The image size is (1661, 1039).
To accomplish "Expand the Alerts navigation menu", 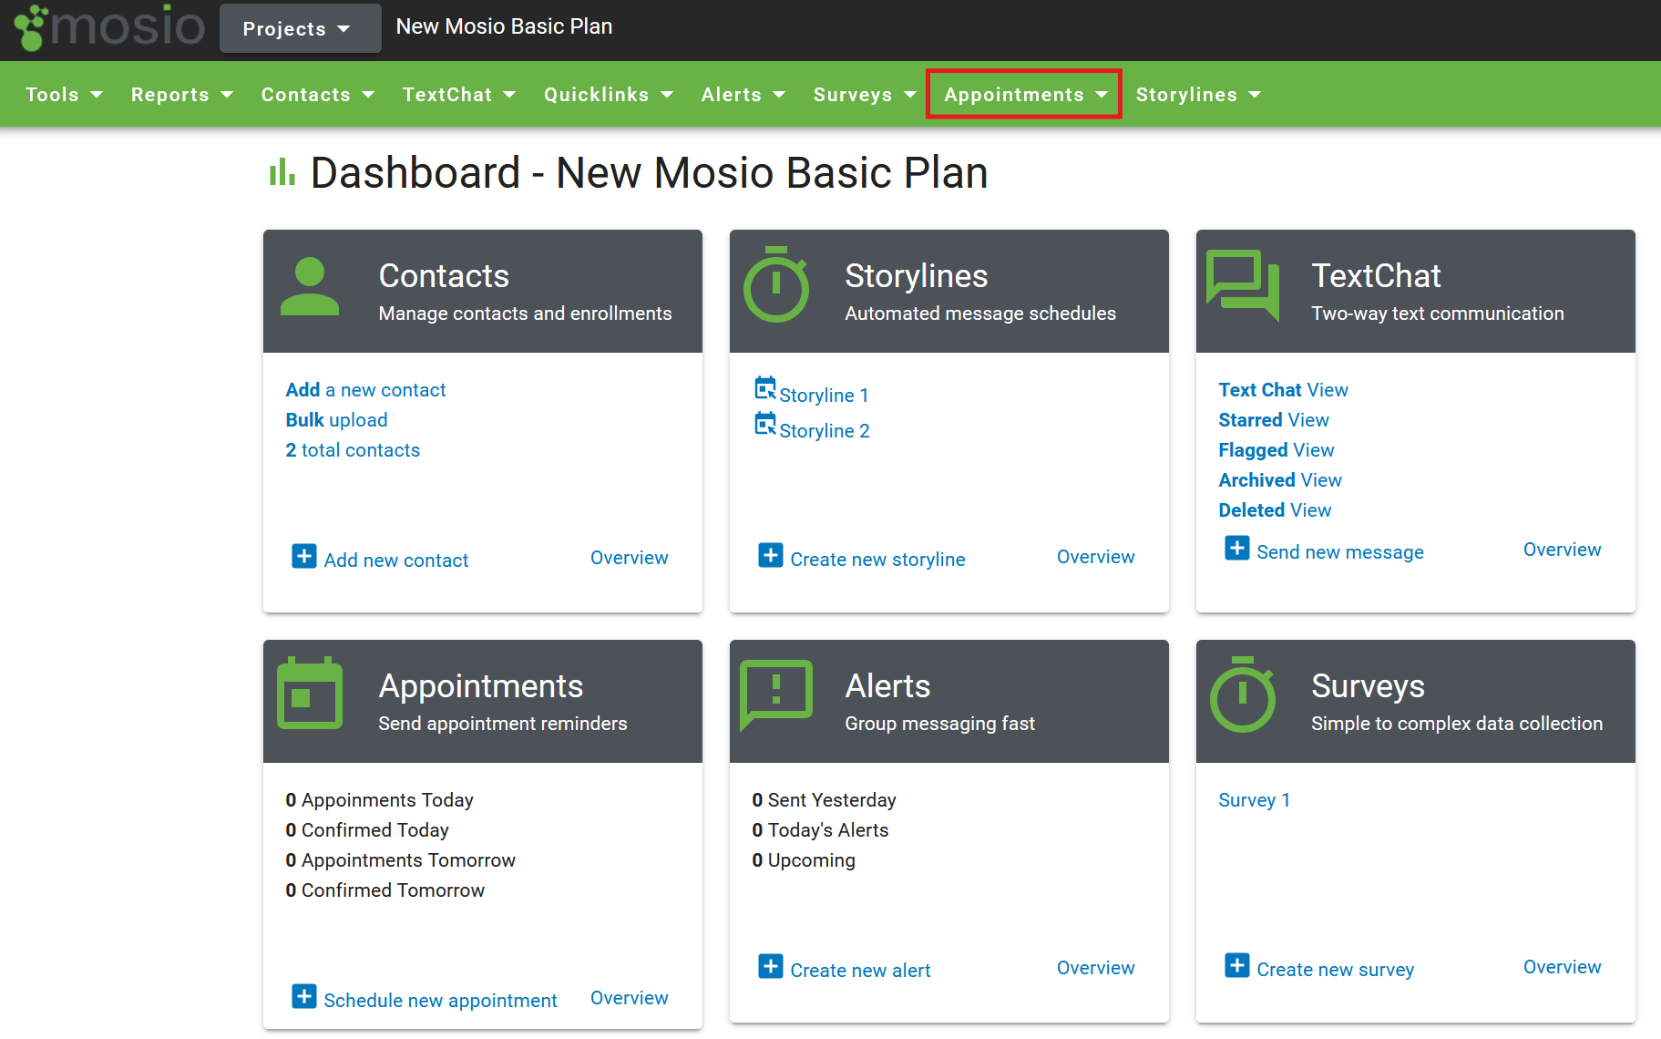I will click(x=743, y=95).
